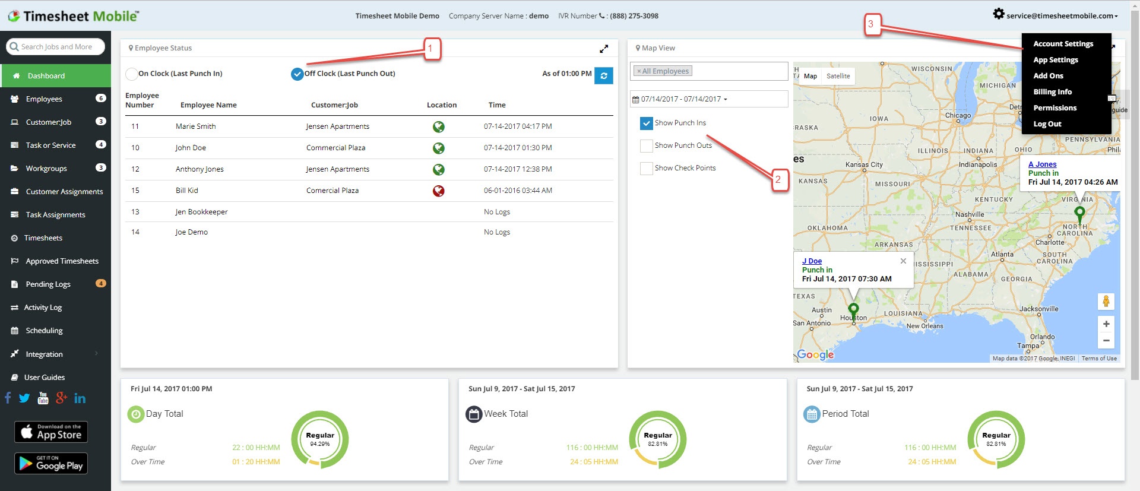Open map Terms of Use link

click(1099, 359)
